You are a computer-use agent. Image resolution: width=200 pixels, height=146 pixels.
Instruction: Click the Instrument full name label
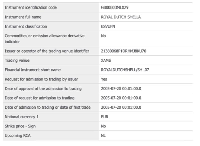[23, 17]
